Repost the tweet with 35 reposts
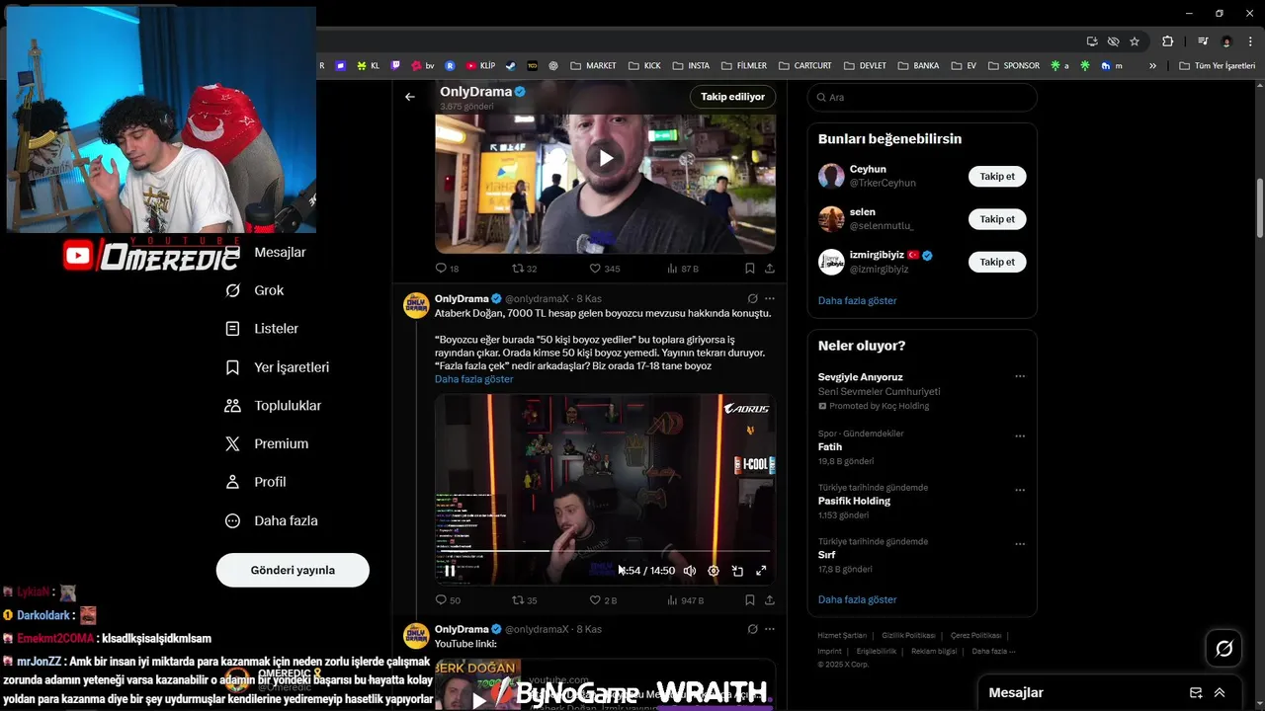This screenshot has width=1265, height=711. coord(524,600)
